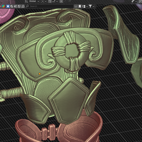Screen dimensions: 142x142
Task: Toggle proportional editing circle button
Action: tap(61, 1)
